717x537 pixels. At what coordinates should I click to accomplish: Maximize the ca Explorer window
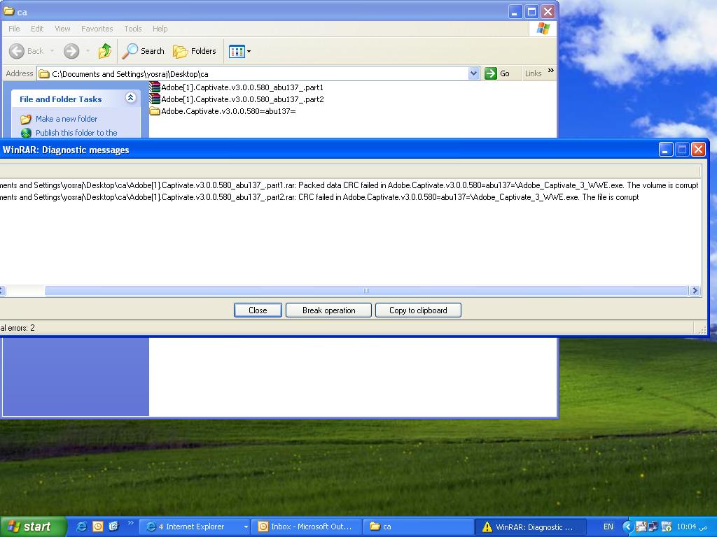coord(531,12)
